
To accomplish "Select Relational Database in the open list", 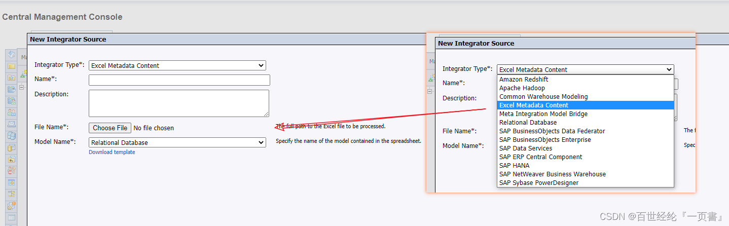I will click(586, 123).
